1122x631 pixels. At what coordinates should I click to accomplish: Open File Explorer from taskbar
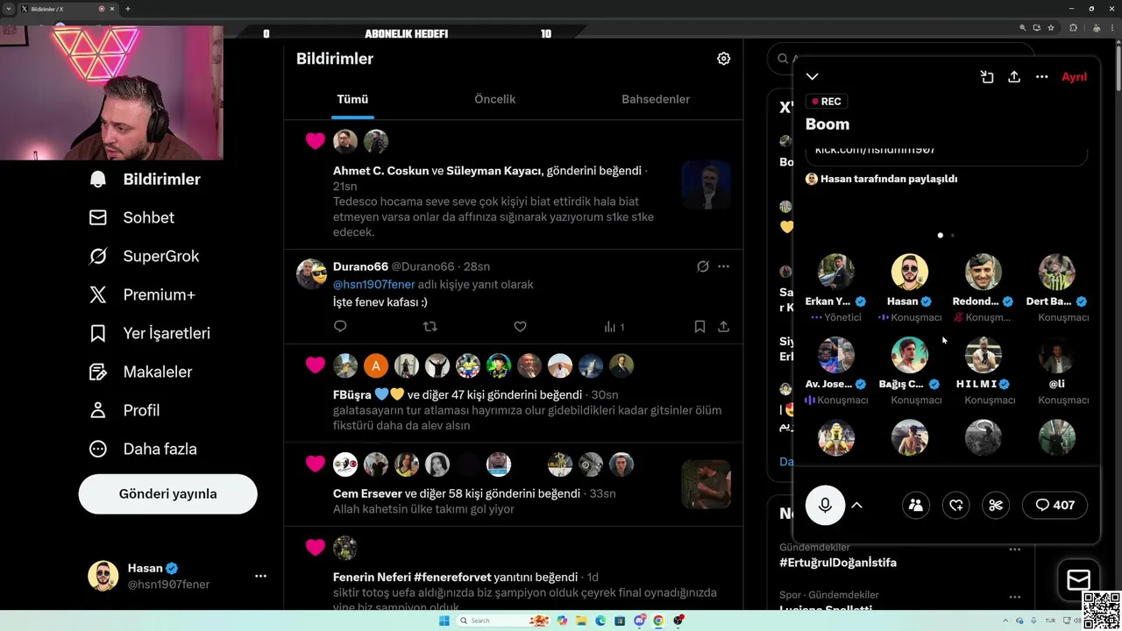(x=580, y=620)
